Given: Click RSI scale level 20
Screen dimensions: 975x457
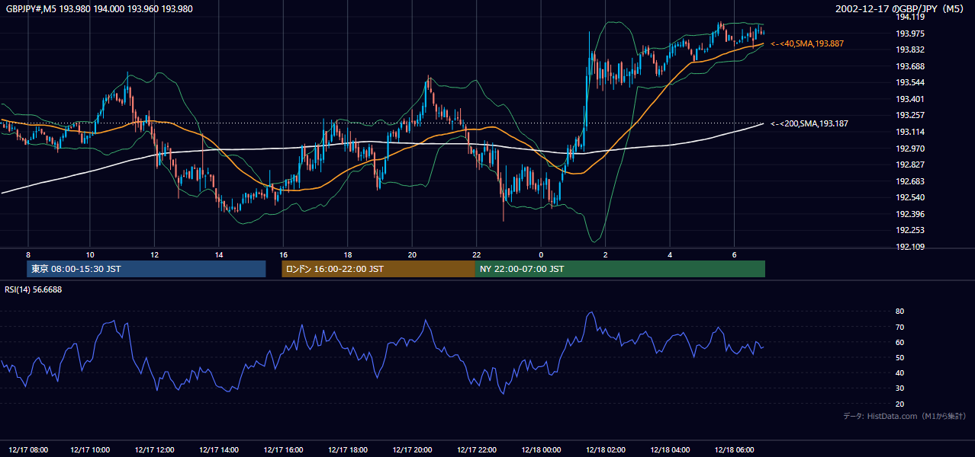Looking at the screenshot, I should pos(899,404).
